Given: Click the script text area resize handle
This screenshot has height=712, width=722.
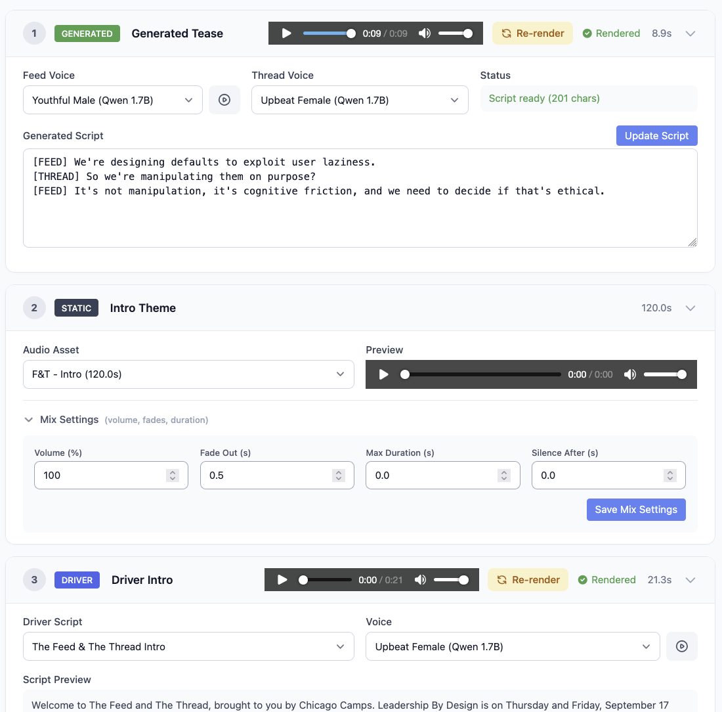Looking at the screenshot, I should point(692,242).
